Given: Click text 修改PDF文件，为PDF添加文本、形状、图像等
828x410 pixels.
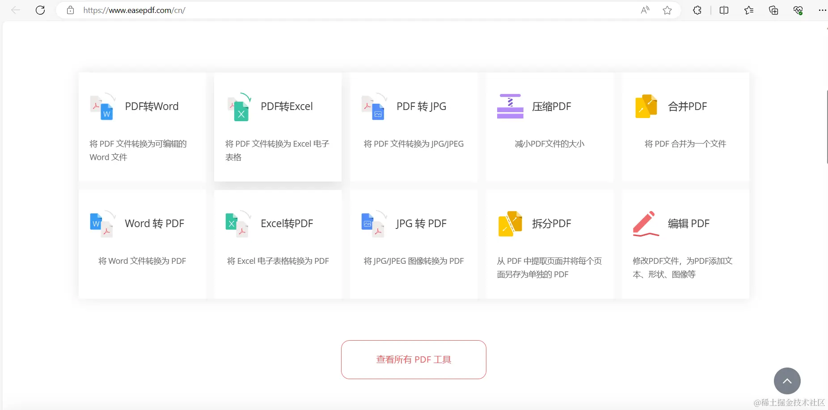Looking at the screenshot, I should (683, 267).
